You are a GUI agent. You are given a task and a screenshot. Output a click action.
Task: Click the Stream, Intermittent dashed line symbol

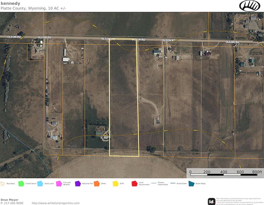point(154,183)
